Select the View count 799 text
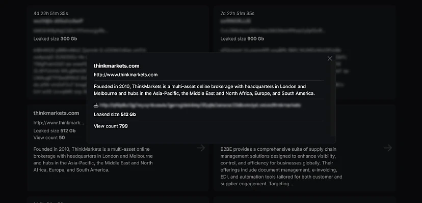This screenshot has width=422, height=203. [111, 125]
